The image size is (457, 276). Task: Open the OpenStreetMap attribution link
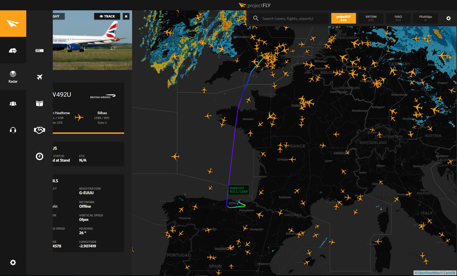point(429,273)
